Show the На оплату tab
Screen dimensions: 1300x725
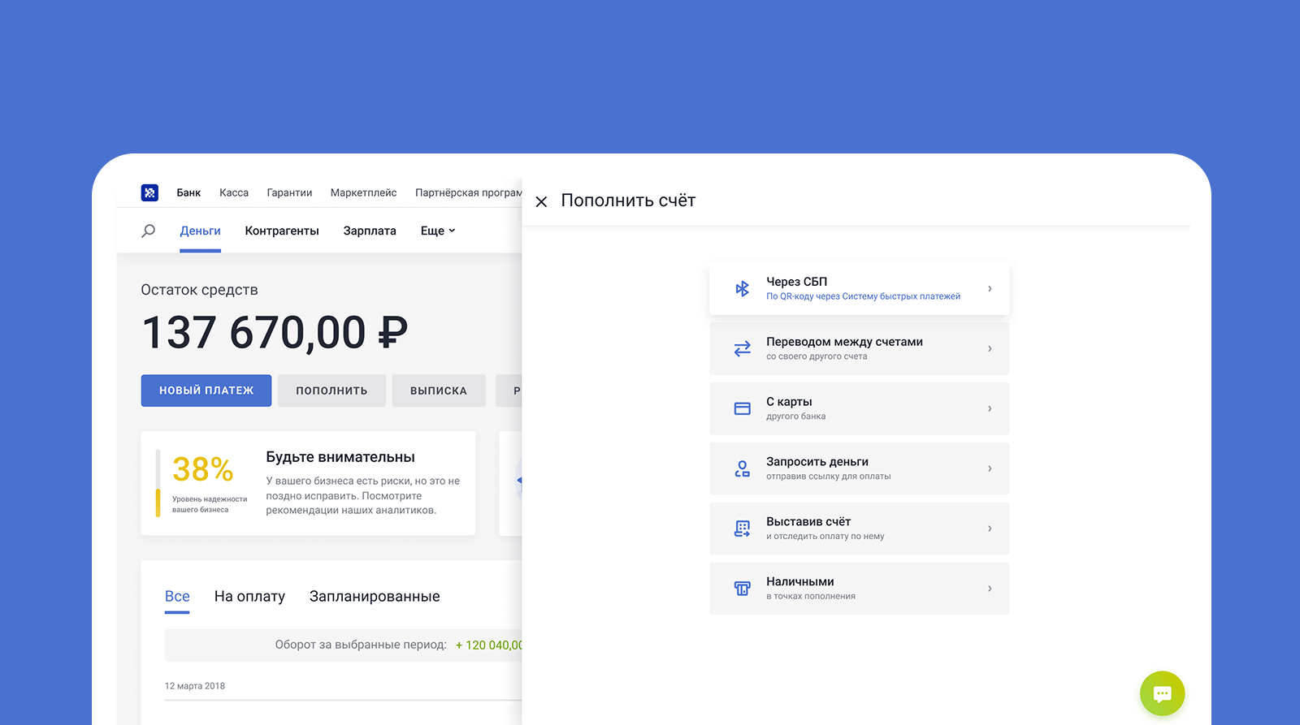coord(249,597)
